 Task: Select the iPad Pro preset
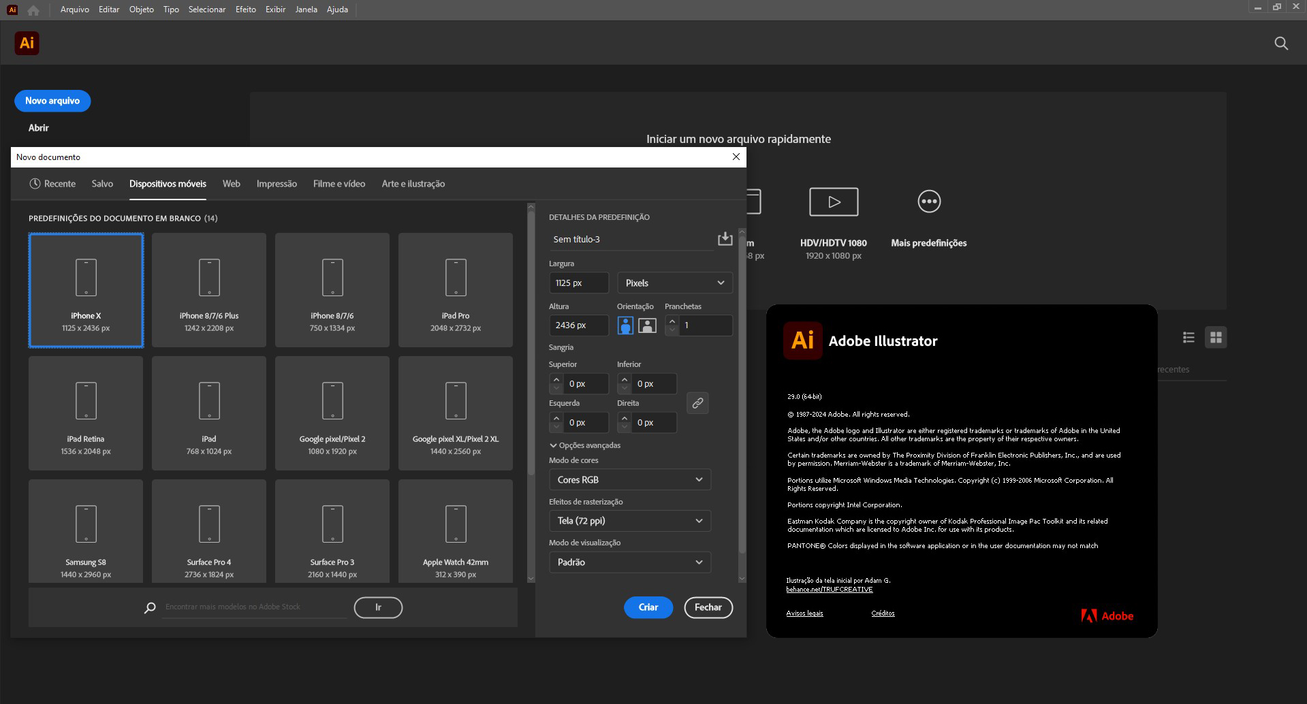[x=456, y=290]
